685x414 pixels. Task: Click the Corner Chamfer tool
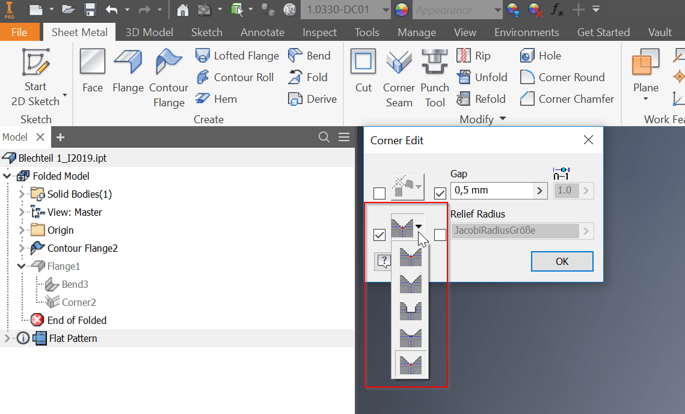click(566, 99)
